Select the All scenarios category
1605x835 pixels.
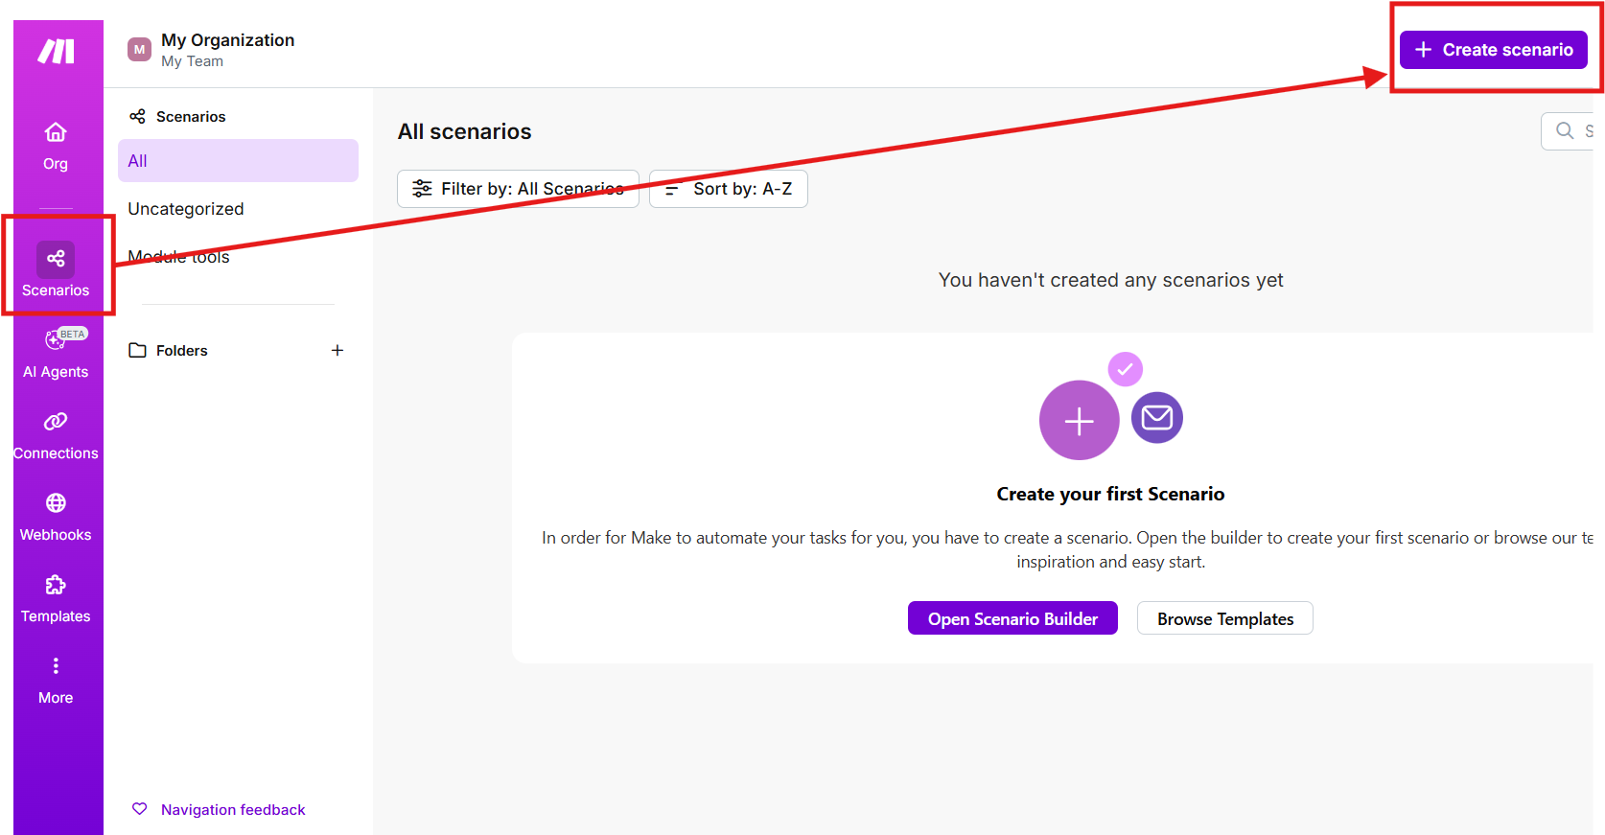(238, 161)
